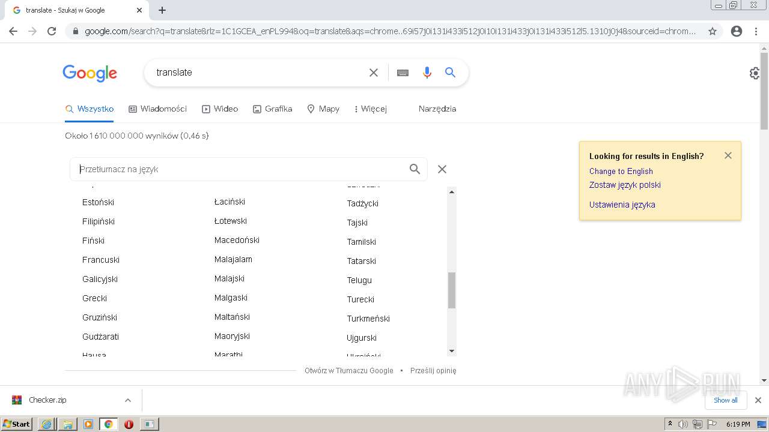Click the language list scroll-down arrow

pyautogui.click(x=452, y=351)
